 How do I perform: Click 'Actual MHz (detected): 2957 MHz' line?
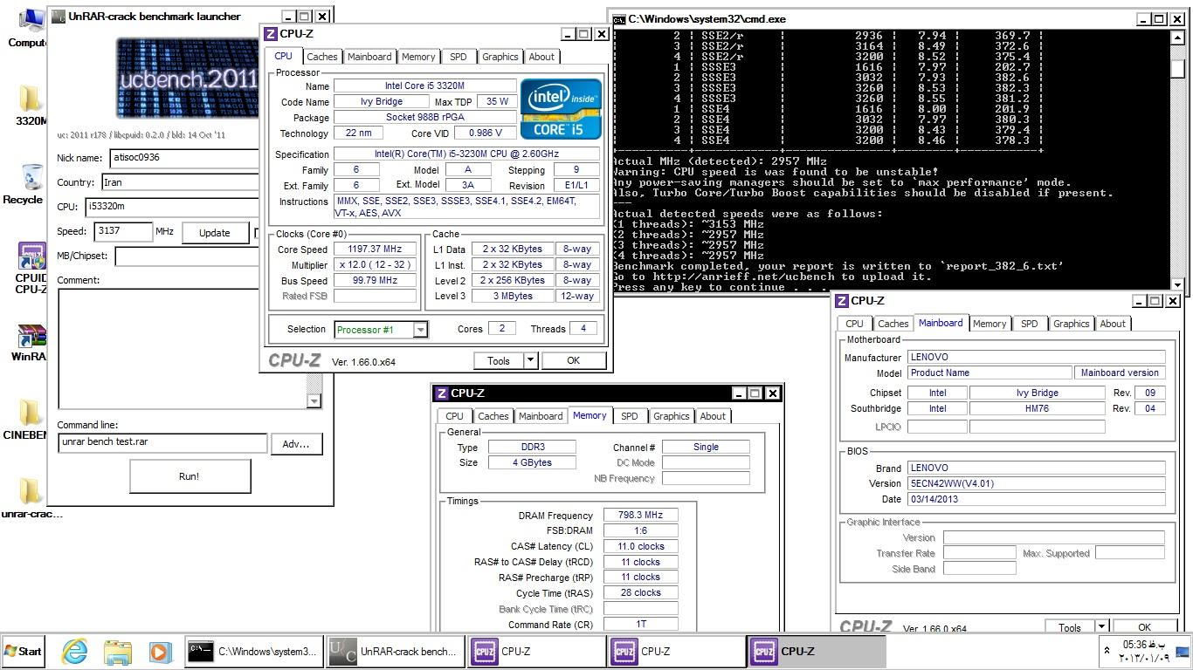[x=720, y=161]
